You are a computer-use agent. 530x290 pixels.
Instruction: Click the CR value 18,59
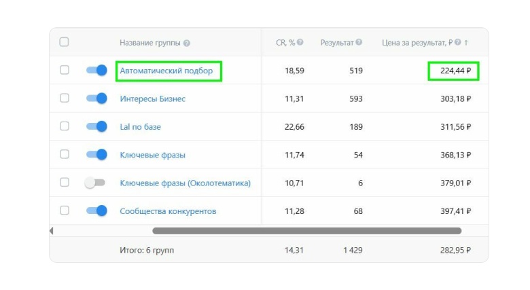click(294, 71)
